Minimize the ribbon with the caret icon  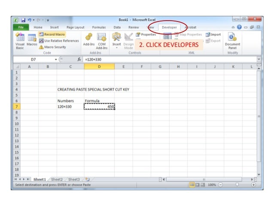tap(233, 27)
